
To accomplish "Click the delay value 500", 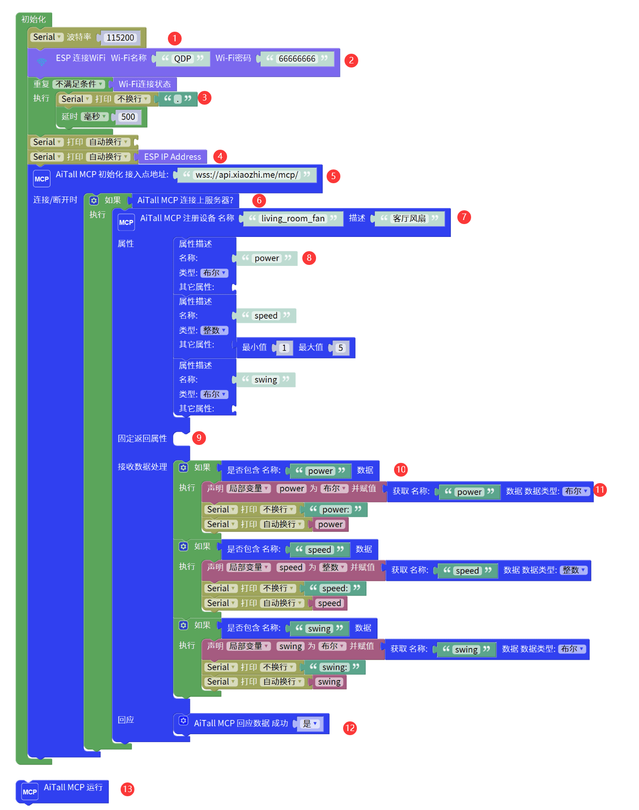I will [x=128, y=117].
